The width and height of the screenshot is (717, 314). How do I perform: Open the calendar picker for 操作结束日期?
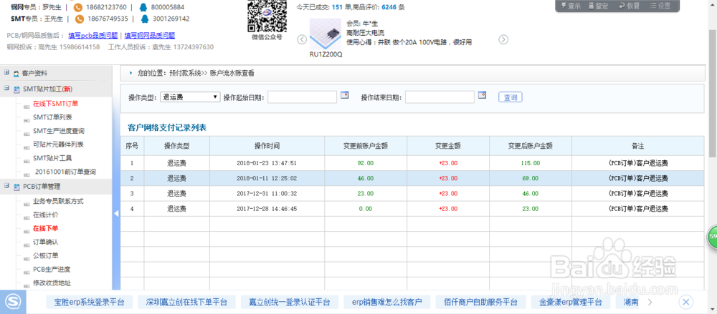[482, 95]
